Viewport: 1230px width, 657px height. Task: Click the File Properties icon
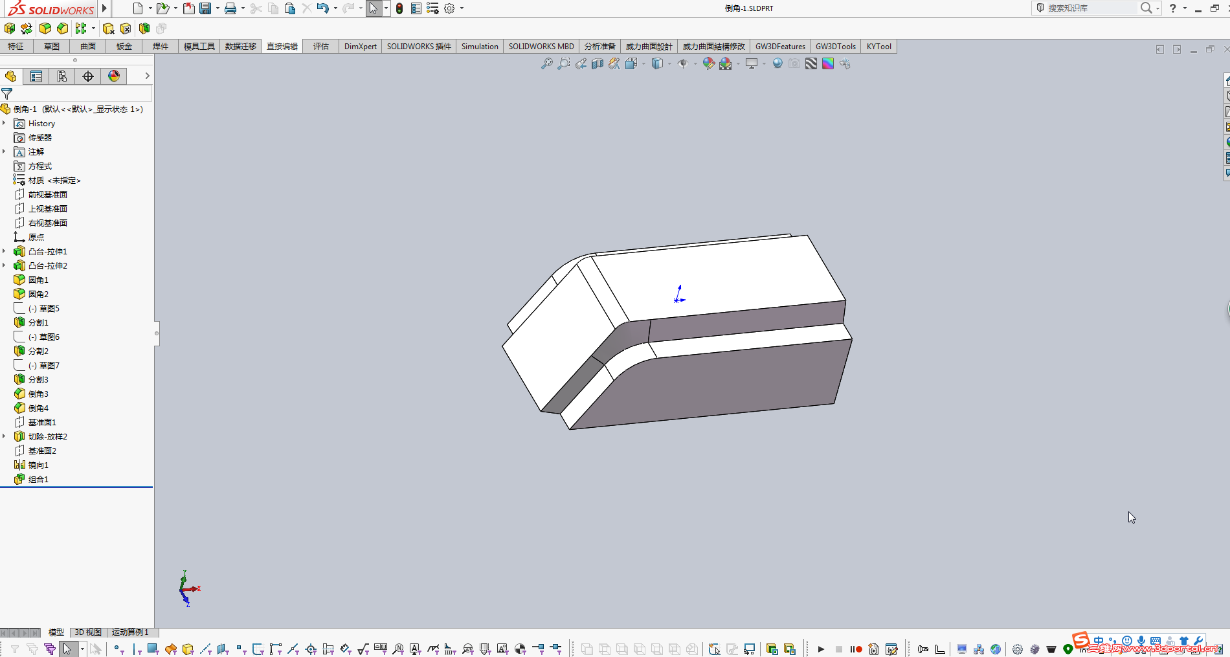pyautogui.click(x=416, y=8)
